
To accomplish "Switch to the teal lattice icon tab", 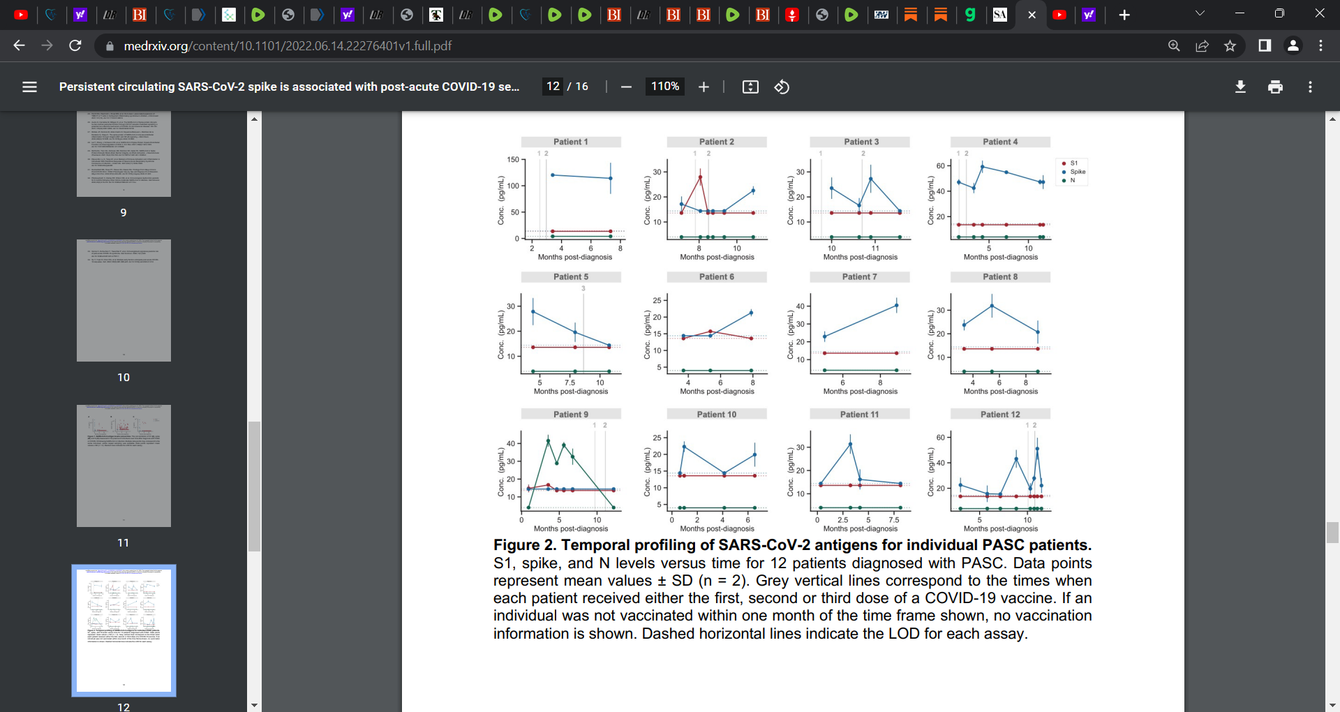I will point(229,15).
